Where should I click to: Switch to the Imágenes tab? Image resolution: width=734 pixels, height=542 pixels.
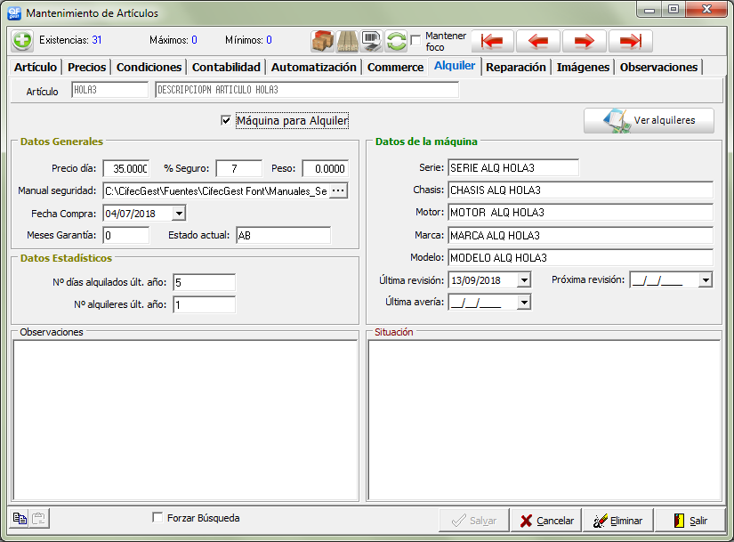tap(583, 67)
